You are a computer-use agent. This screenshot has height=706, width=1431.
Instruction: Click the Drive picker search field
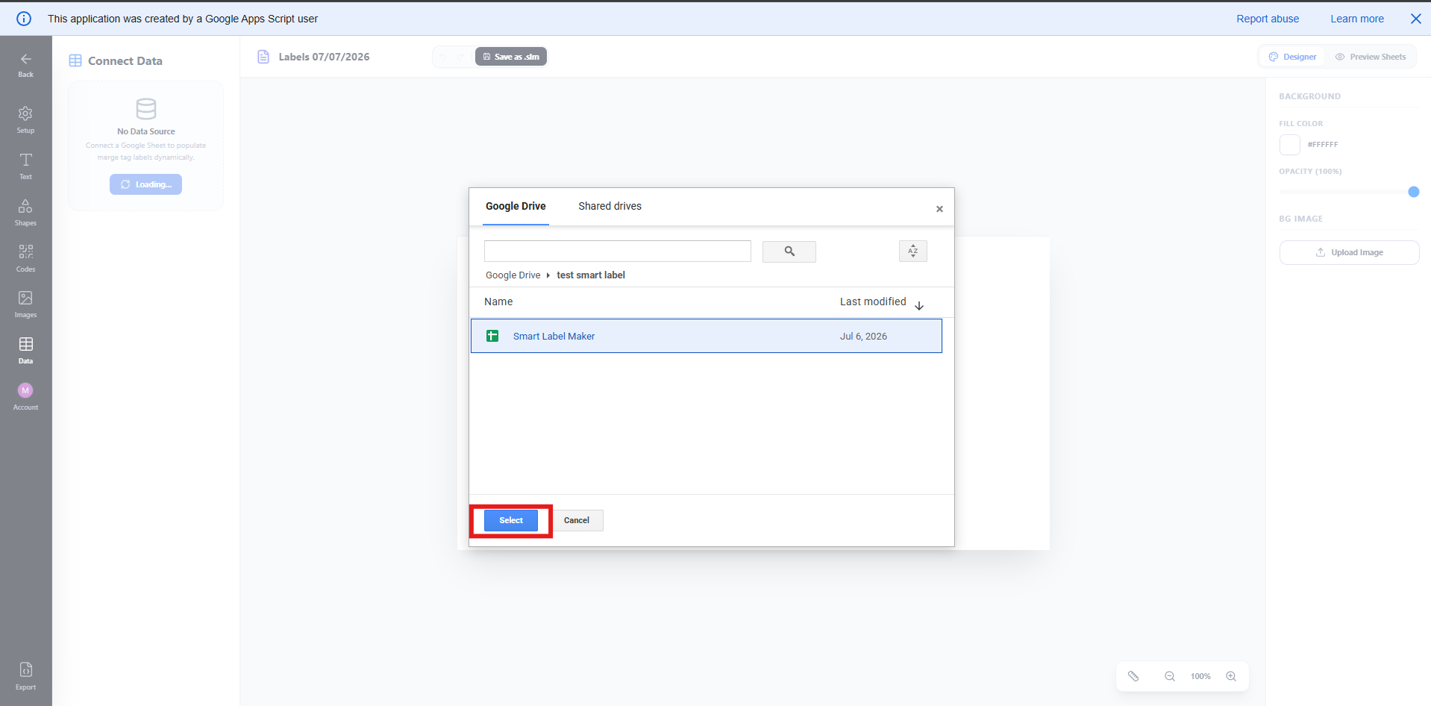pyautogui.click(x=618, y=252)
